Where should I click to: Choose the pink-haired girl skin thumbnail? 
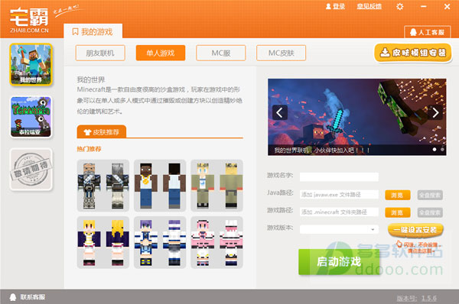[216, 242]
